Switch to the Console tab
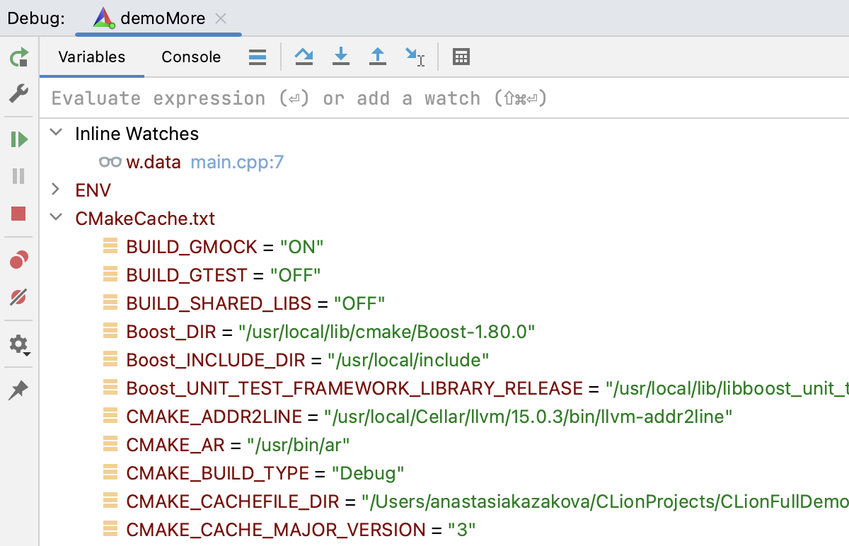Screen dimensions: 849x546 [191, 57]
